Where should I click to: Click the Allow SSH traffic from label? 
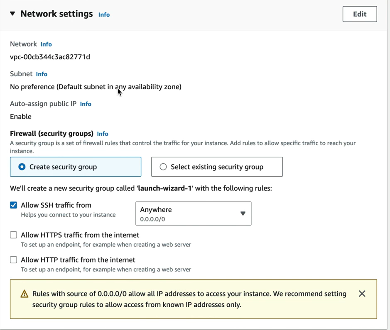pos(56,205)
